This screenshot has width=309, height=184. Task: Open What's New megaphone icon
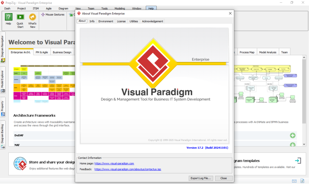(33, 17)
